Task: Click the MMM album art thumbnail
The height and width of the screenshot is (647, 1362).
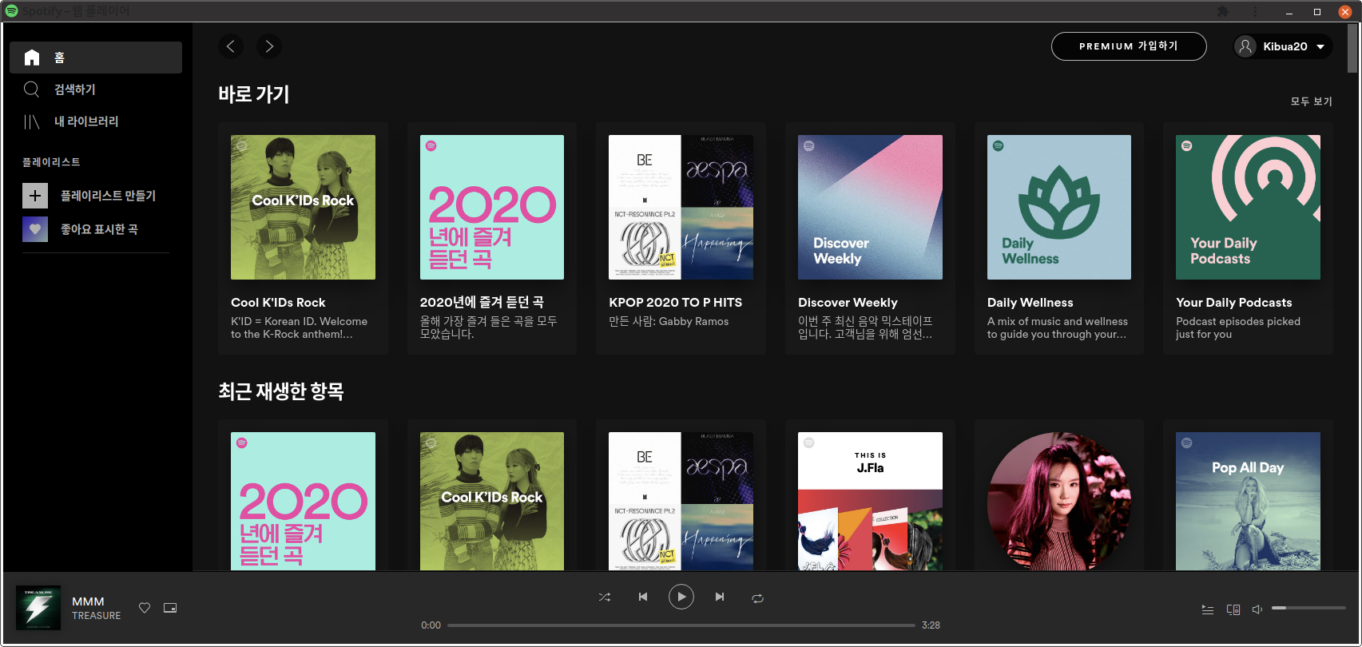Action: tap(38, 608)
